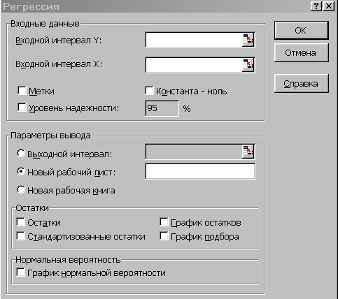The height and width of the screenshot is (299, 338).
Task: Tick Стандартизованные остатки checkbox
Action: click(20, 236)
